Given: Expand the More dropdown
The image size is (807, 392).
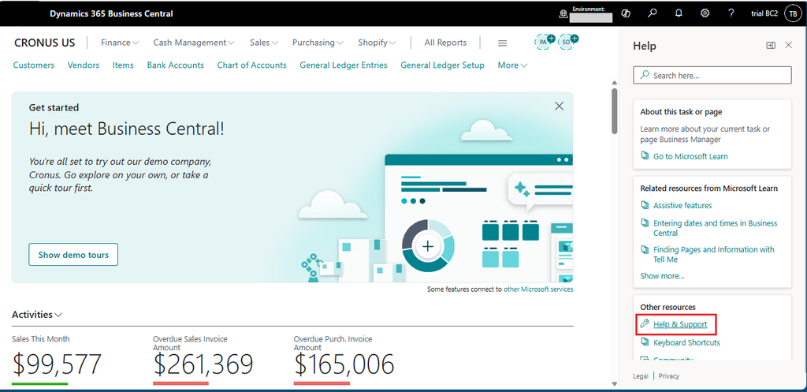Looking at the screenshot, I should point(512,65).
